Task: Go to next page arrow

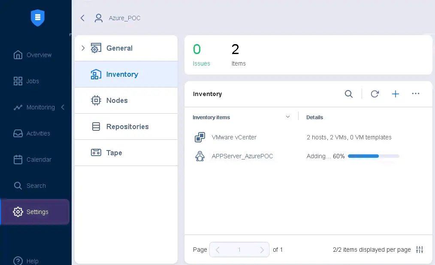Action: (262, 250)
